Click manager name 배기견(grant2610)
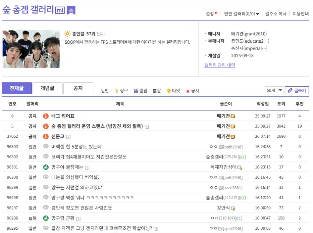313x233 pixels. click(x=249, y=34)
